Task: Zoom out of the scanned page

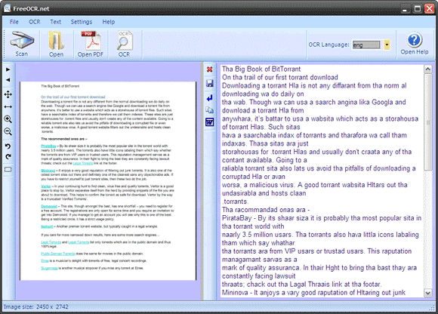Action: pyautogui.click(x=8, y=132)
